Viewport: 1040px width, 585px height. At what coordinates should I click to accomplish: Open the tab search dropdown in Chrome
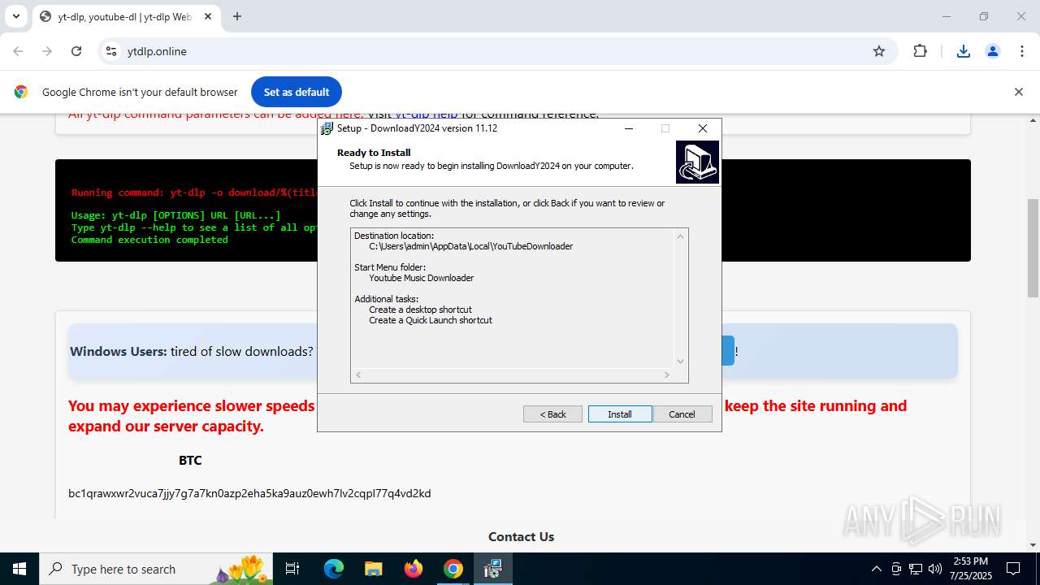click(x=15, y=16)
